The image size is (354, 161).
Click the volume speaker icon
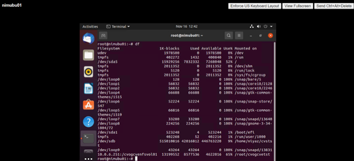point(259,27)
